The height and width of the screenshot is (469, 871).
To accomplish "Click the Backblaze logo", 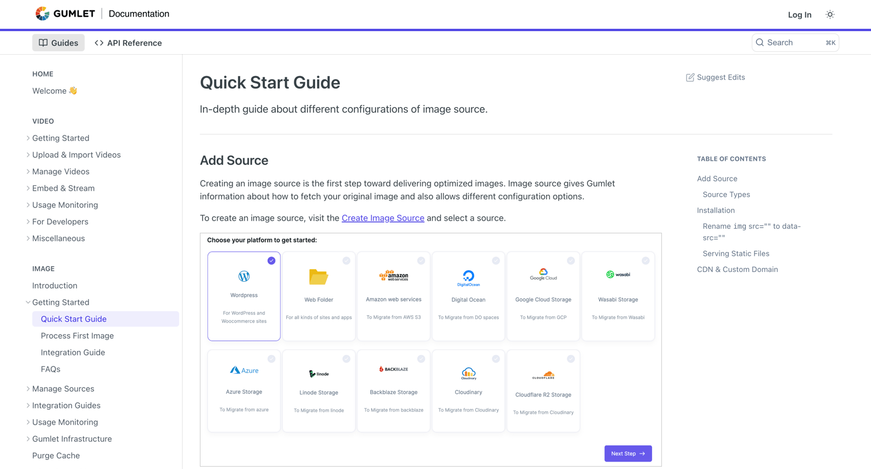I will click(393, 369).
